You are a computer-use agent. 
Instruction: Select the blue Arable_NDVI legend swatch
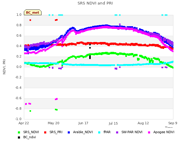[69, 132]
